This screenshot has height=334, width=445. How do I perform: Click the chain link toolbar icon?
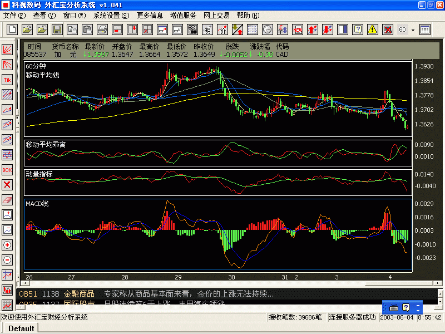pyautogui.click(x=192, y=30)
